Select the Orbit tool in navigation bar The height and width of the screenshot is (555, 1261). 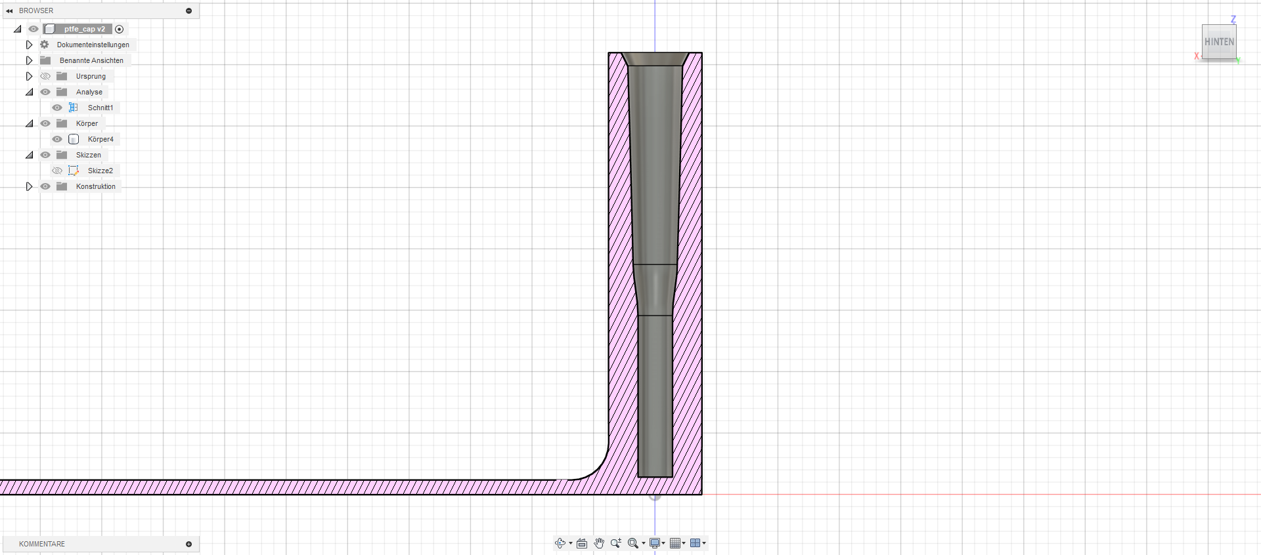[560, 543]
